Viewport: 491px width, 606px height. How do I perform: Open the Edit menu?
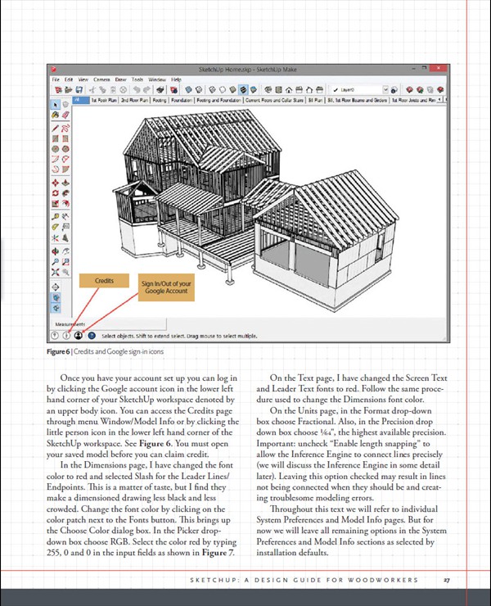tap(69, 79)
